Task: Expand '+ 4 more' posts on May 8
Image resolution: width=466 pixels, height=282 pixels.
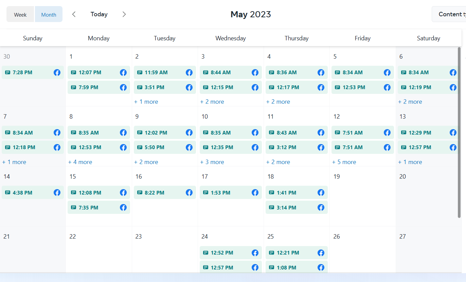Action: tap(80, 162)
